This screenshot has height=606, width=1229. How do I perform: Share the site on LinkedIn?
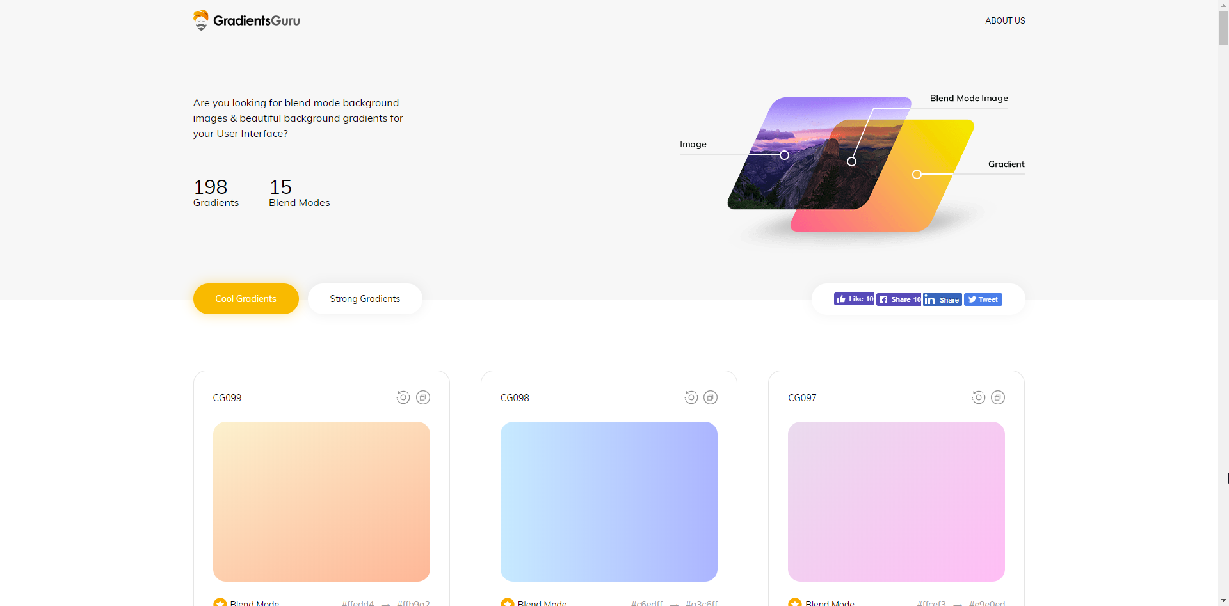(x=942, y=299)
